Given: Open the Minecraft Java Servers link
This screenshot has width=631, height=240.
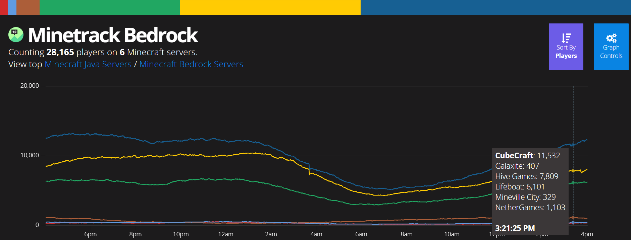Looking at the screenshot, I should pos(88,64).
